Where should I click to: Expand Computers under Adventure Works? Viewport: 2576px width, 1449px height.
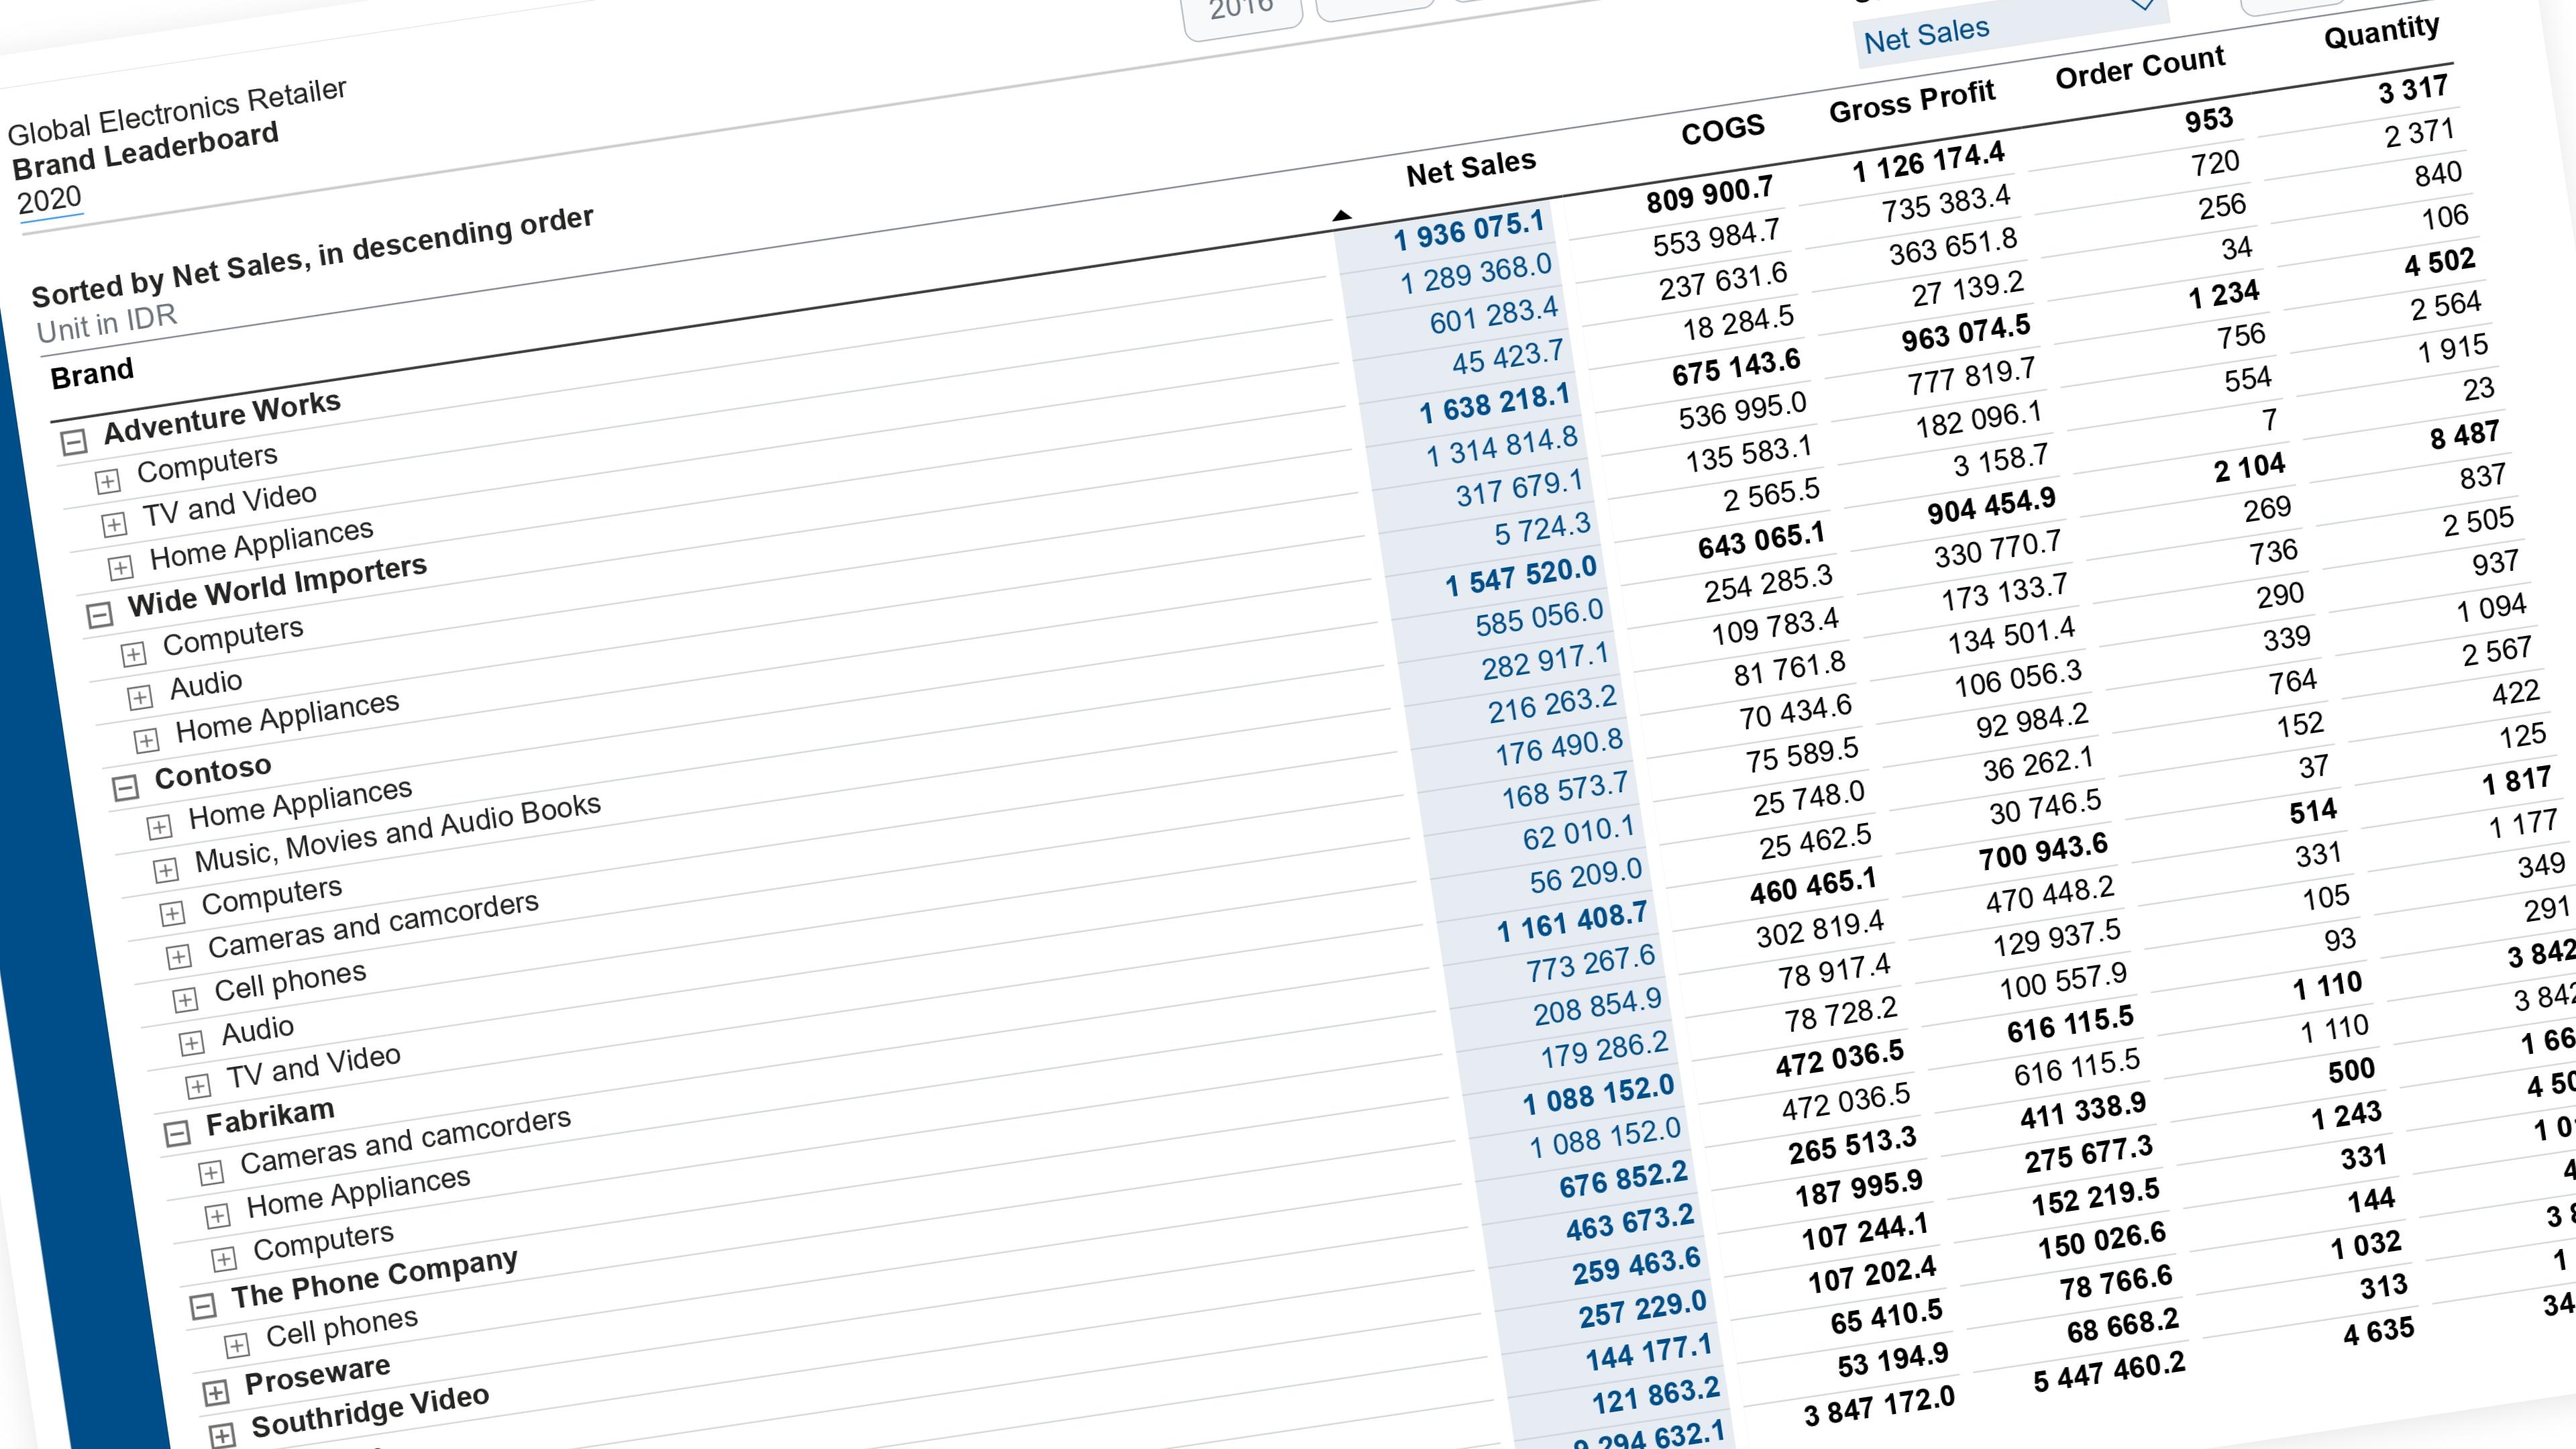(x=107, y=481)
